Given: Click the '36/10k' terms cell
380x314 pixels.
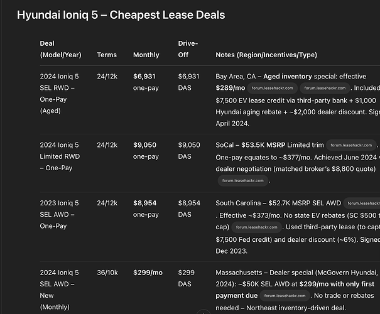Looking at the screenshot, I should pos(107,273).
